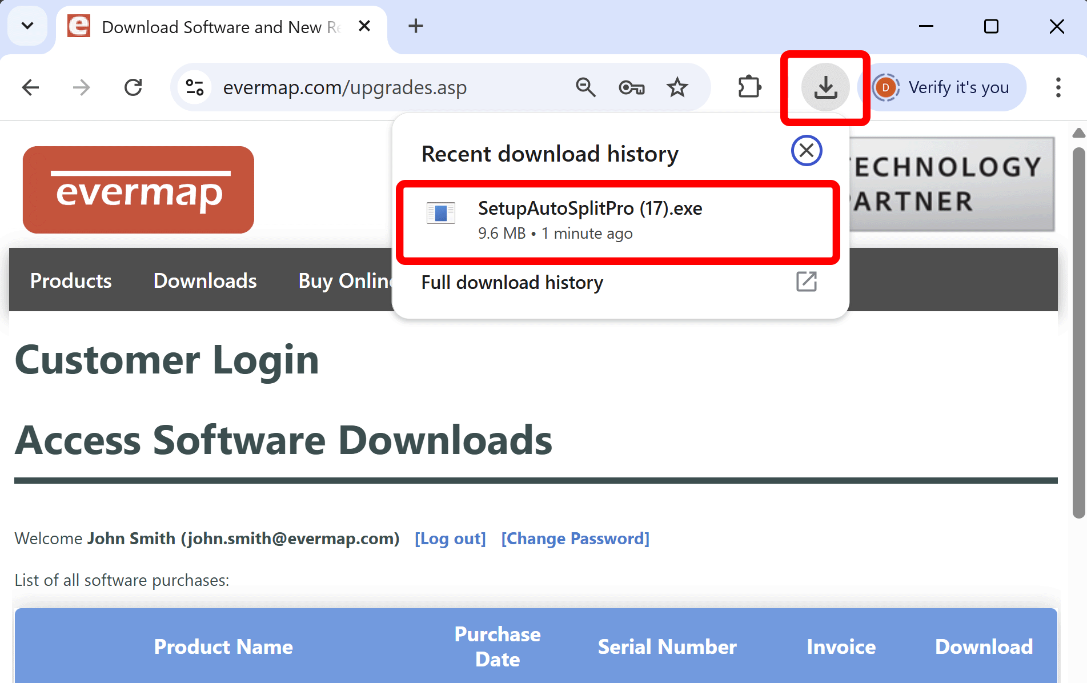Click the Change Password link
1087x683 pixels.
click(x=575, y=539)
